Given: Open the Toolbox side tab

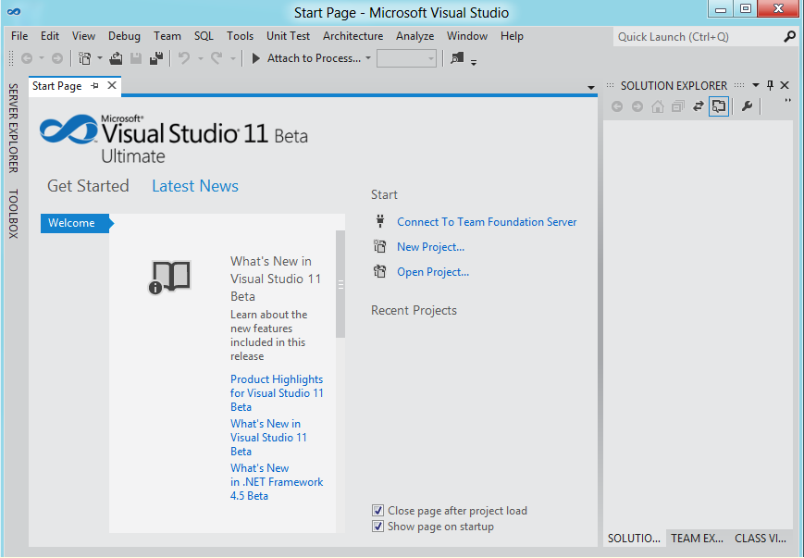Looking at the screenshot, I should (13, 214).
